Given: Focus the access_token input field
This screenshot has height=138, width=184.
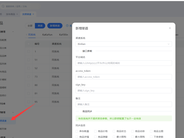Looking at the screenshot, I should (124, 77).
